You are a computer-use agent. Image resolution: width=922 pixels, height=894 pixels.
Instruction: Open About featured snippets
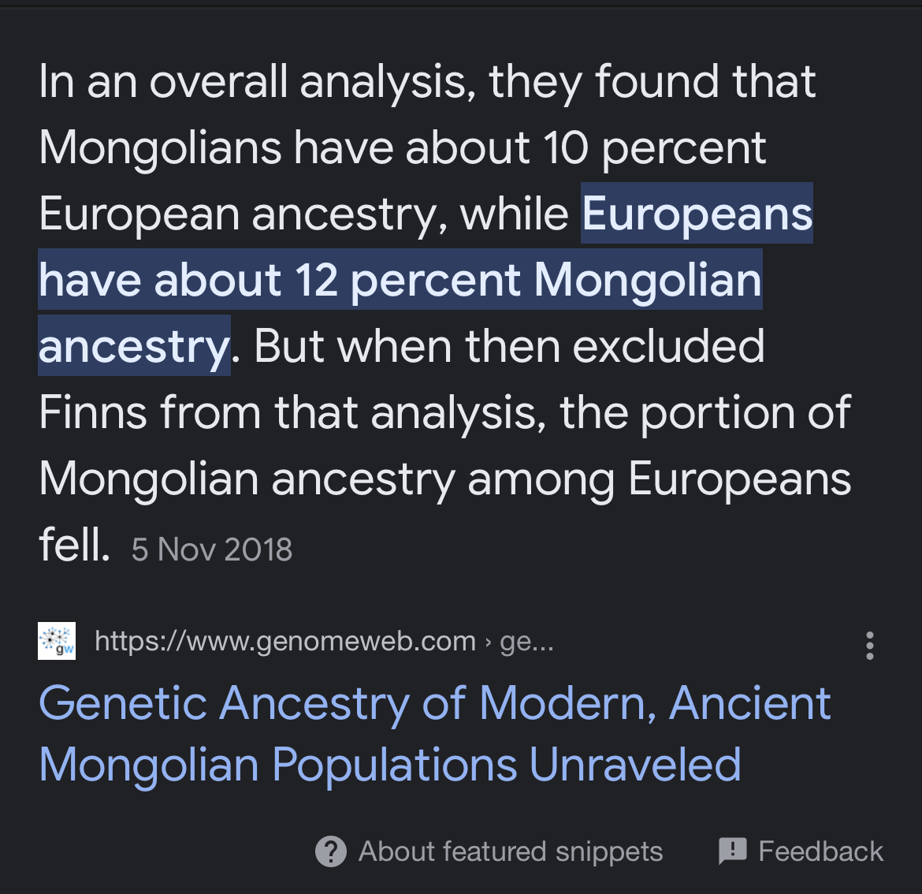click(511, 851)
